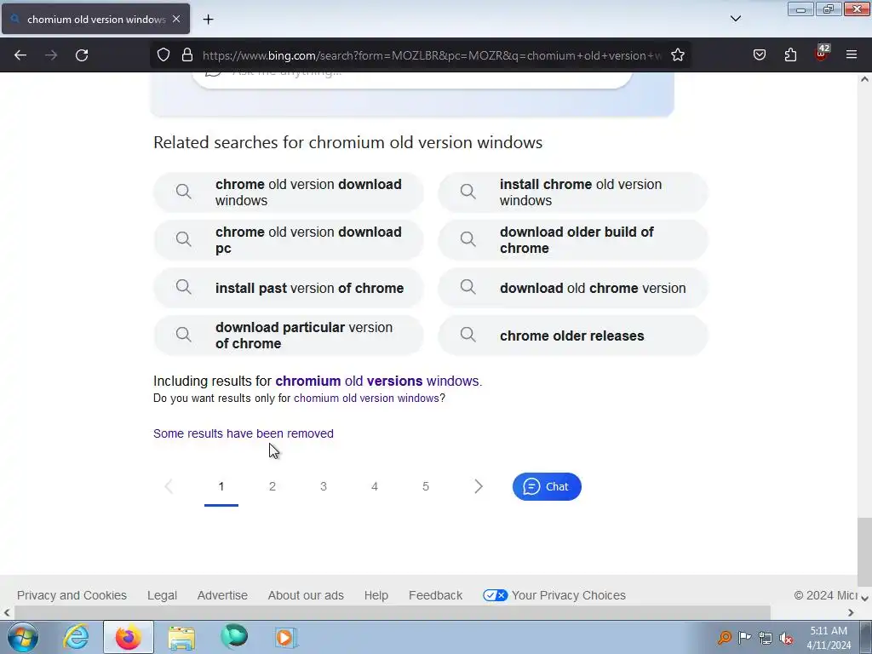Search 'download older build of chrome'
This screenshot has height=654, width=872.
[x=573, y=240]
